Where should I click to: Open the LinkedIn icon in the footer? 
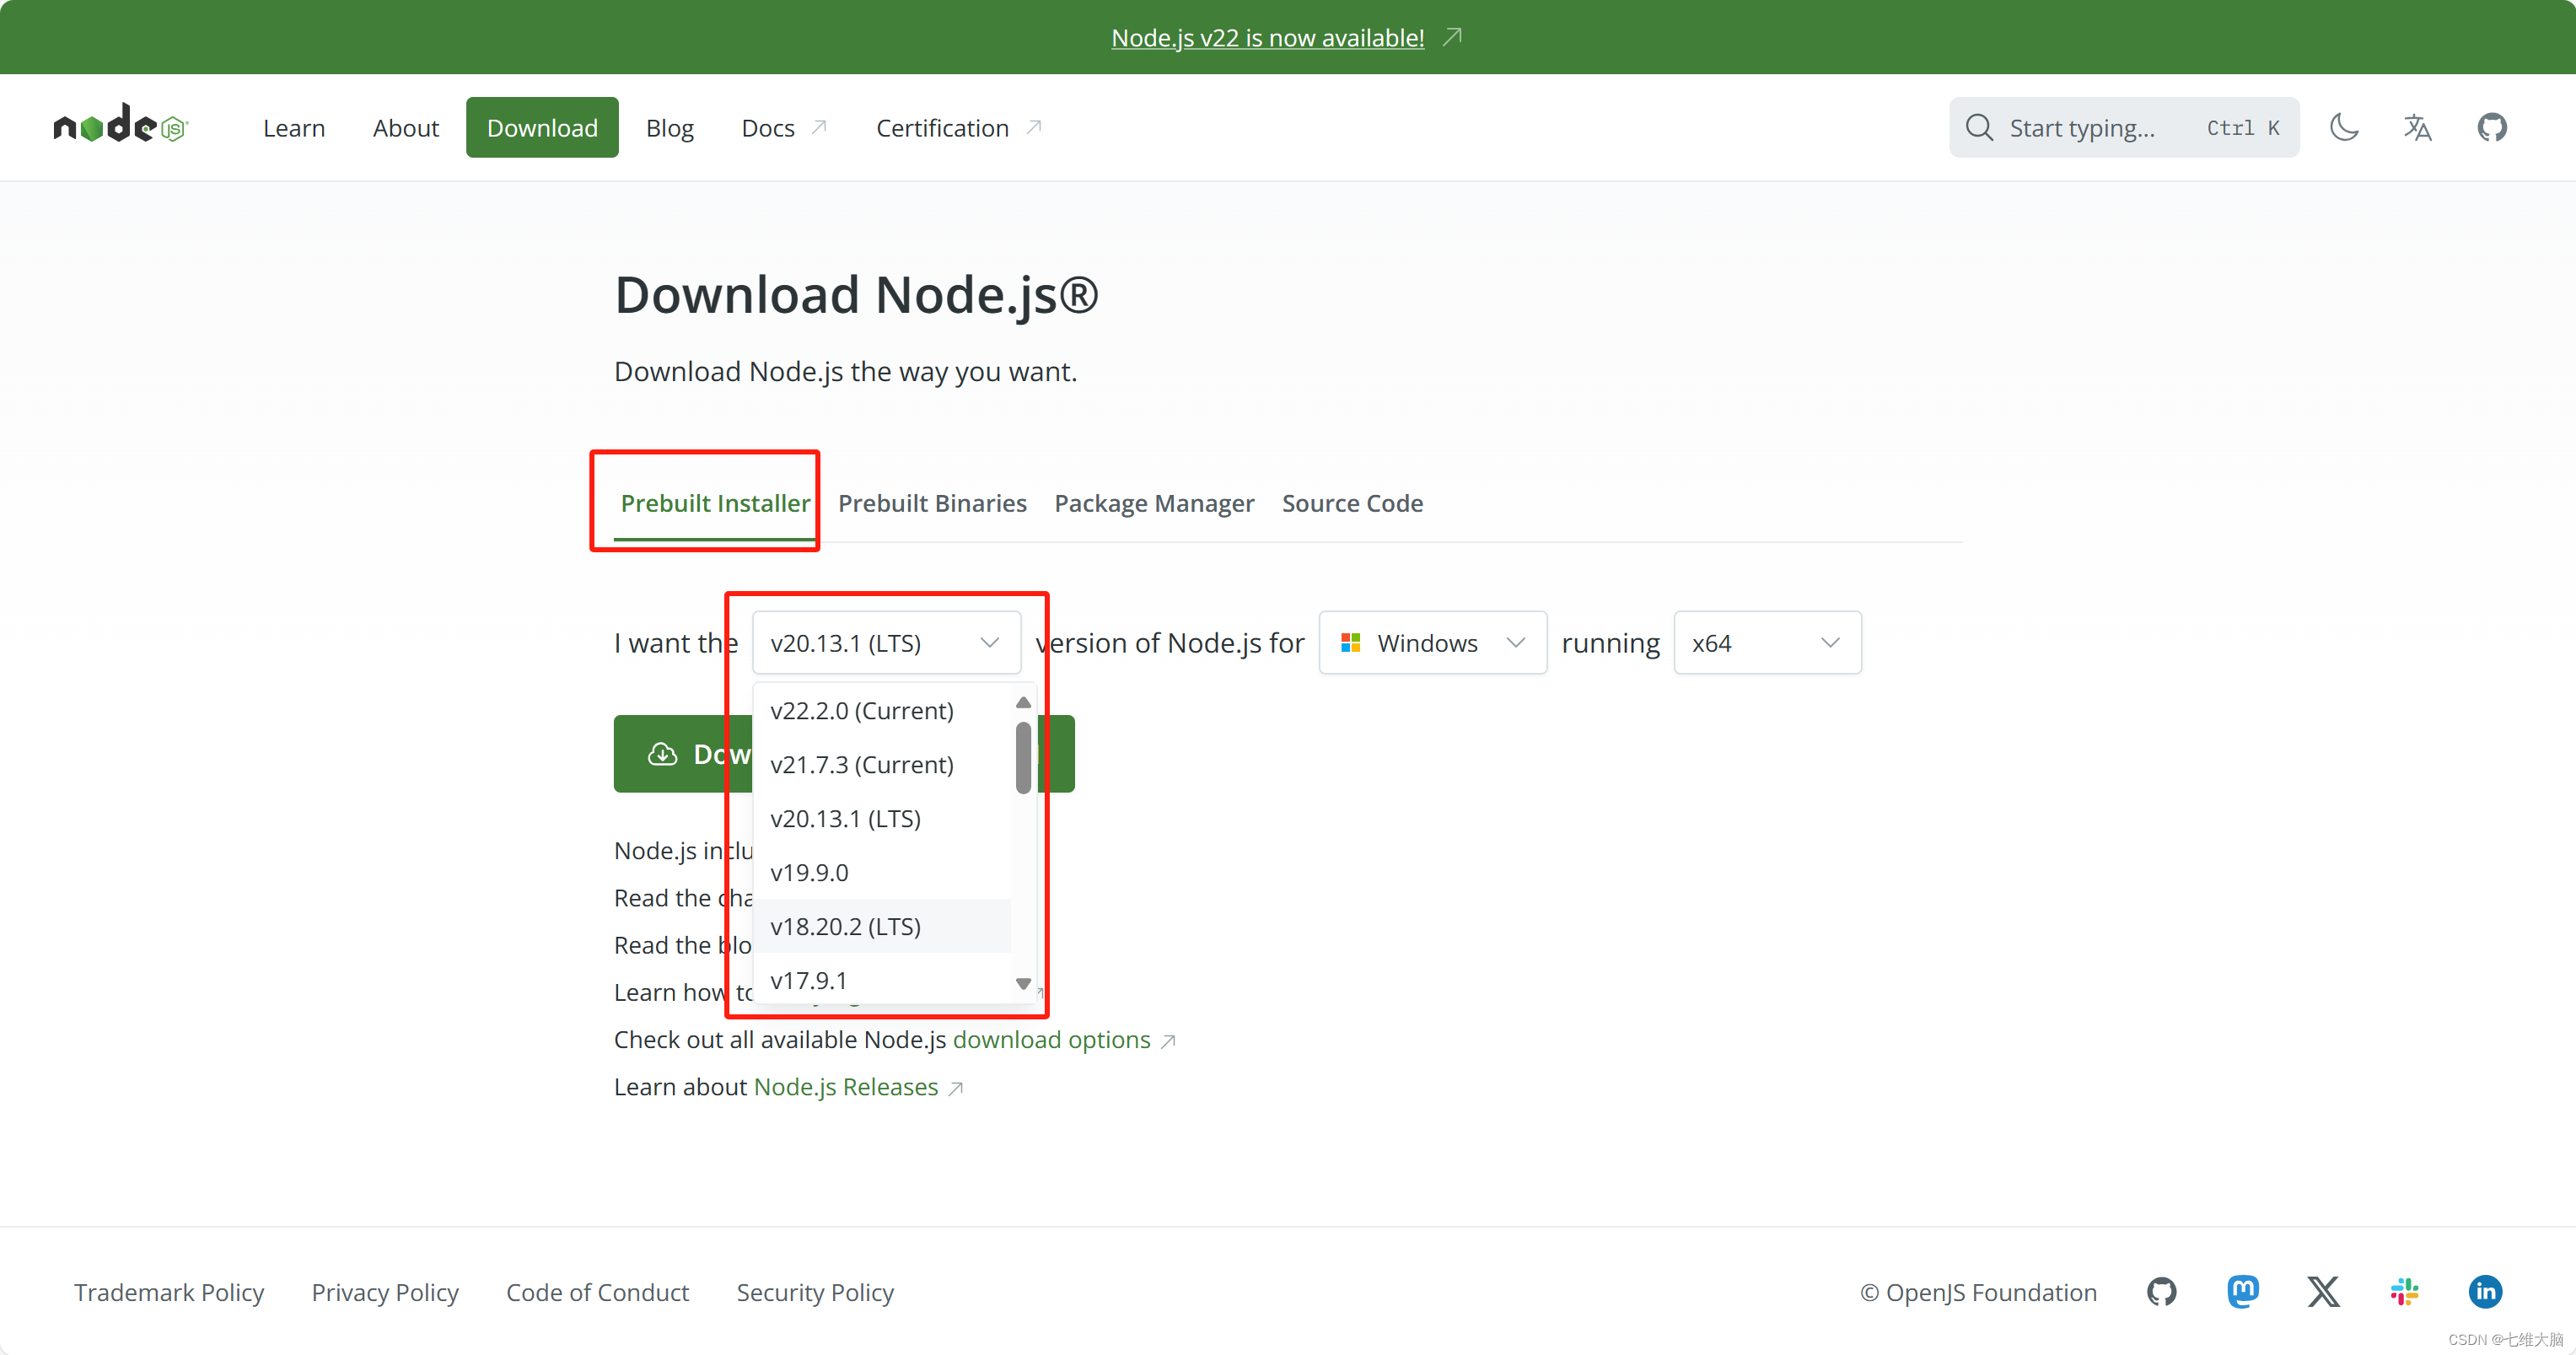pos(2485,1291)
